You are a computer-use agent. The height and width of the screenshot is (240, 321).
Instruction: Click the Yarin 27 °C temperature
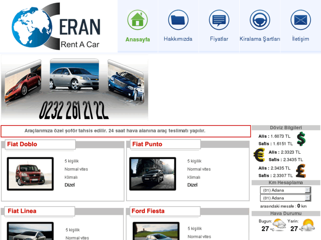297,229
